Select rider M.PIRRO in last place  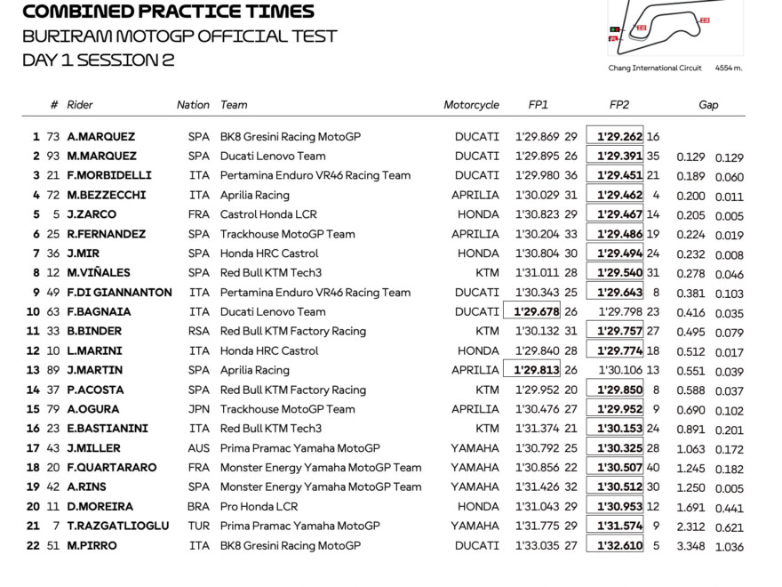(x=92, y=545)
